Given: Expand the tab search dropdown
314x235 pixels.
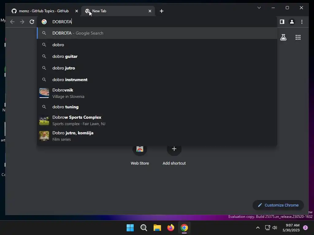Looking at the screenshot, I should click(259, 8).
